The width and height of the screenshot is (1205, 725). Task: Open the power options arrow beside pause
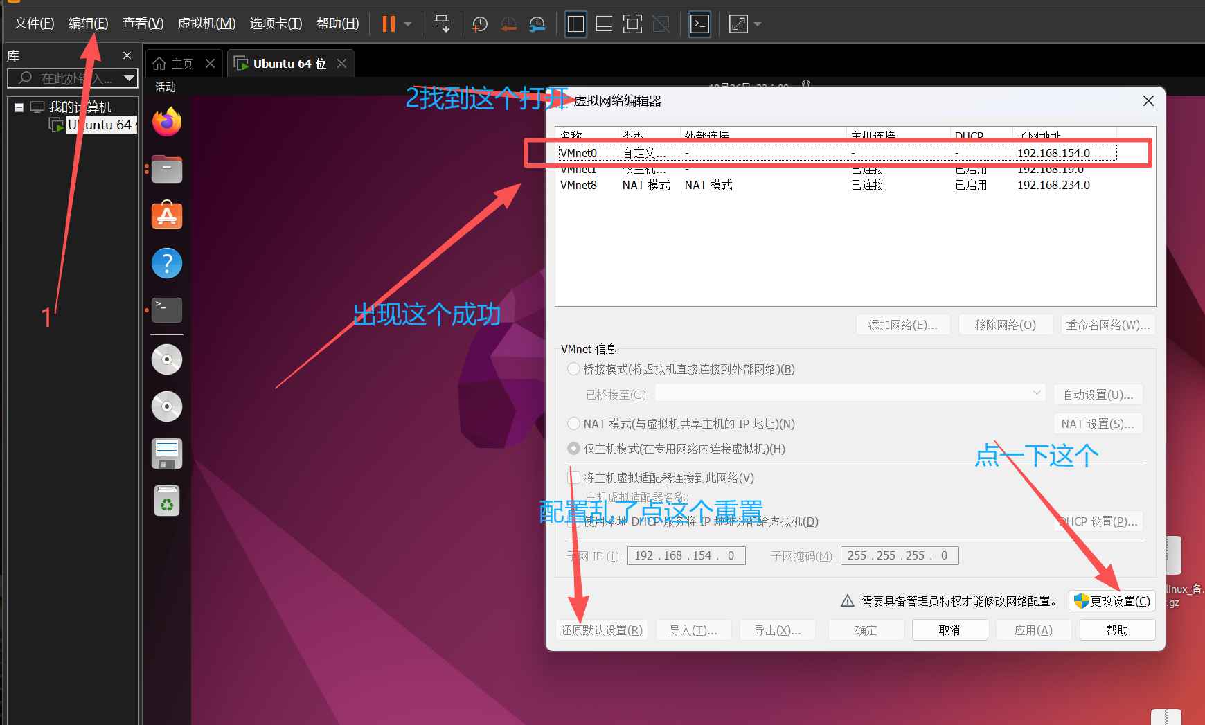(x=408, y=24)
